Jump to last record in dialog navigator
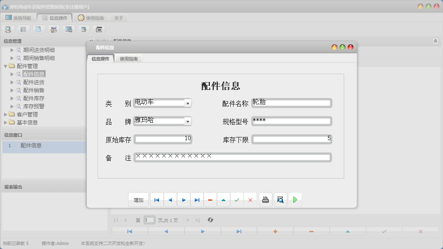Image resolution: width=443 pixels, height=249 pixels. 197,200
